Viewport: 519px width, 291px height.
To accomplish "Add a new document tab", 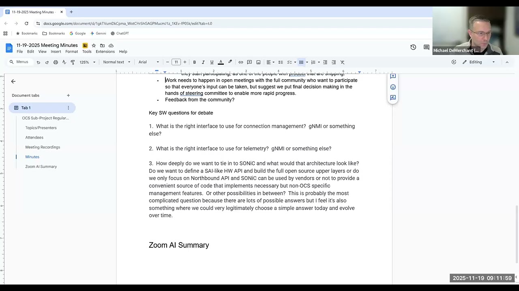I will [x=68, y=95].
